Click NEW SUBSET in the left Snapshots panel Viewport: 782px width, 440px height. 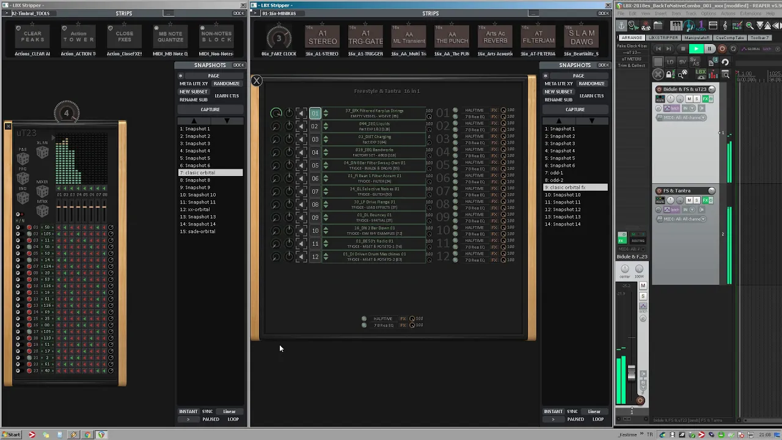point(193,92)
